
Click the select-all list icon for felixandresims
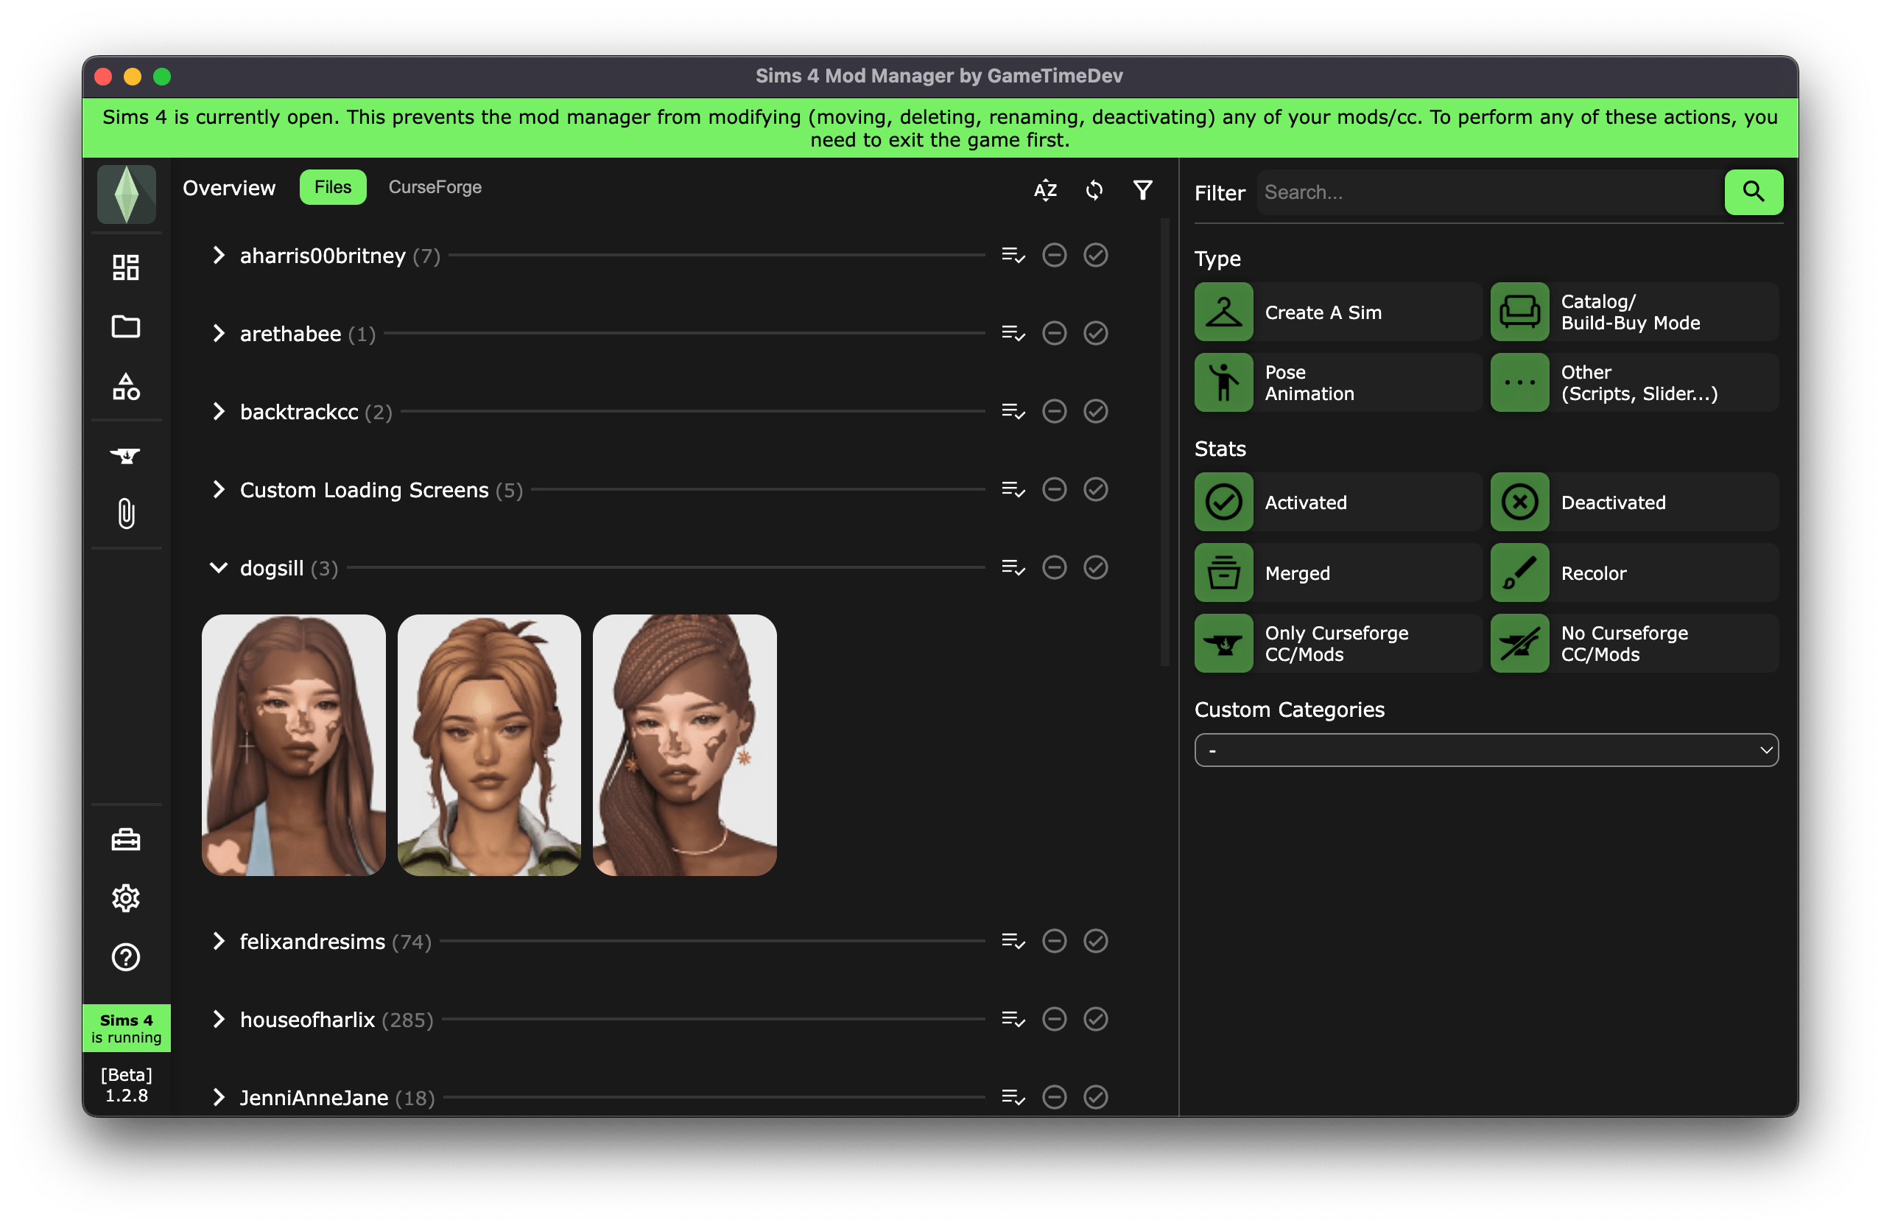coord(1013,942)
